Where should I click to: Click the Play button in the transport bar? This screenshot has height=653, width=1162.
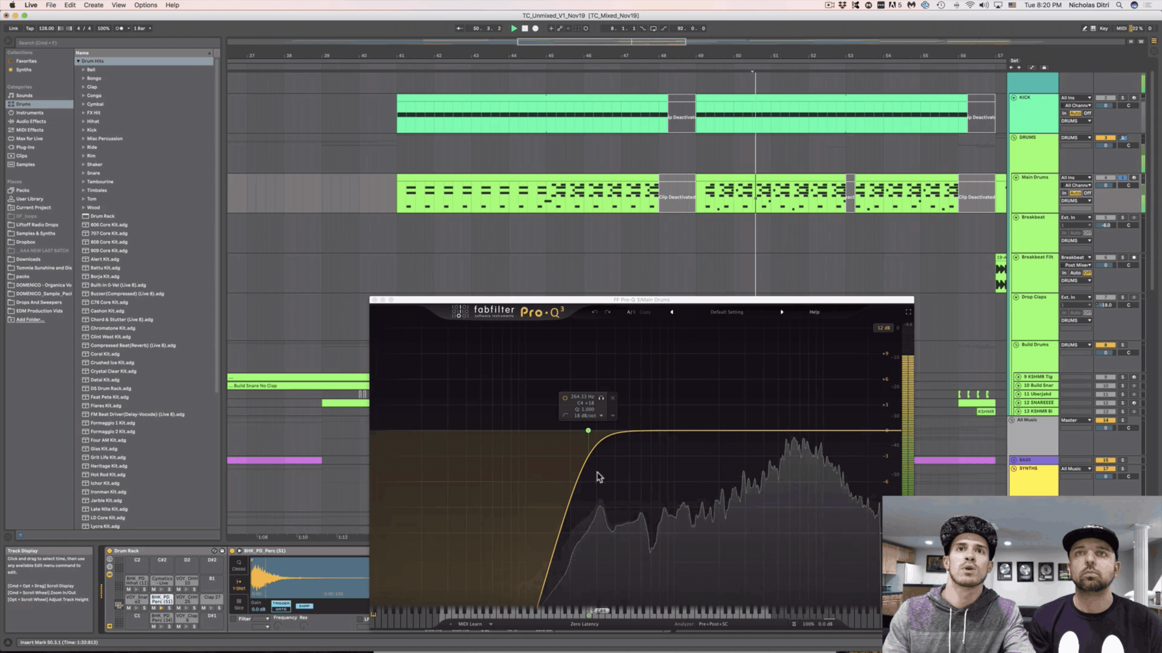514,28
